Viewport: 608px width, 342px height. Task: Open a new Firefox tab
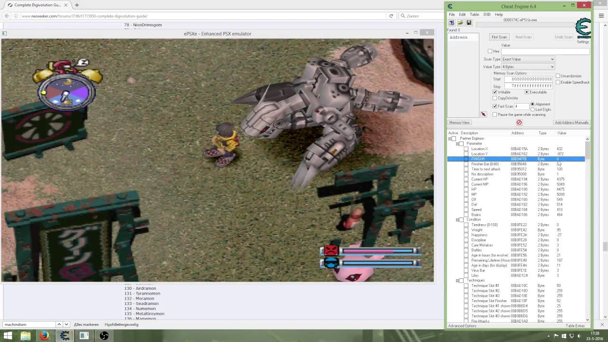coord(76,5)
